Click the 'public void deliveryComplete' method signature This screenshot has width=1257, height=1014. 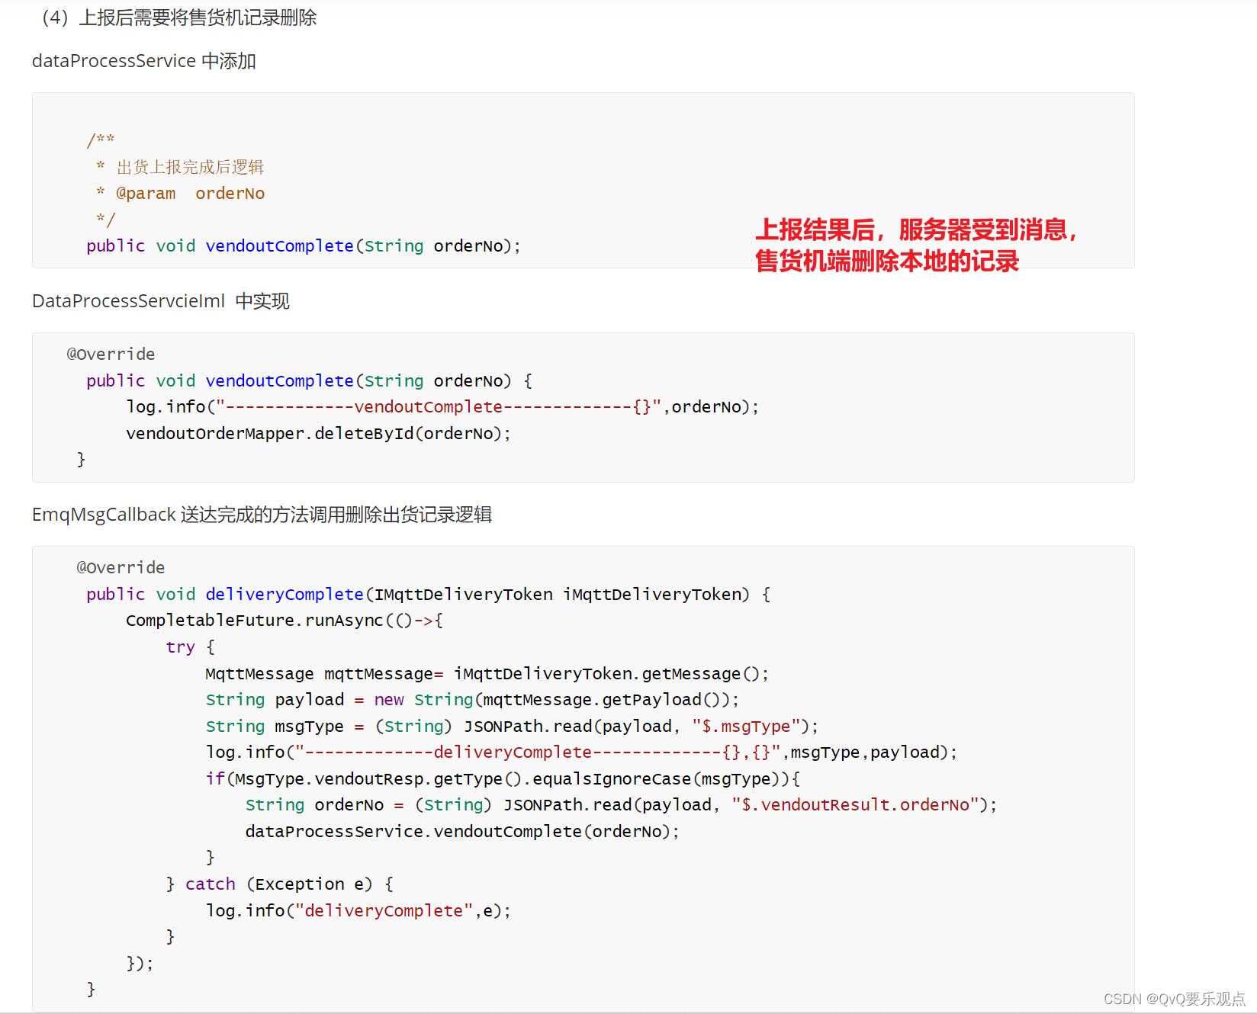tap(429, 595)
